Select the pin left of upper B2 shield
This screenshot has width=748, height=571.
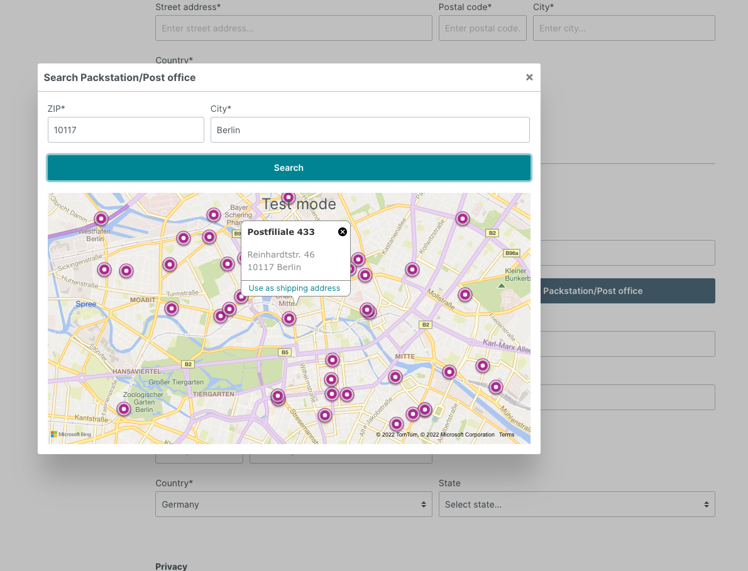[462, 219]
